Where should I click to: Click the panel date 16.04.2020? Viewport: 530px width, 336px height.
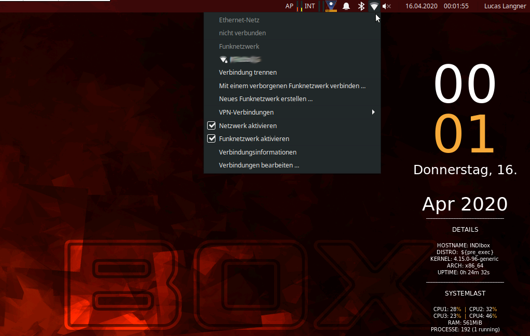421,6
